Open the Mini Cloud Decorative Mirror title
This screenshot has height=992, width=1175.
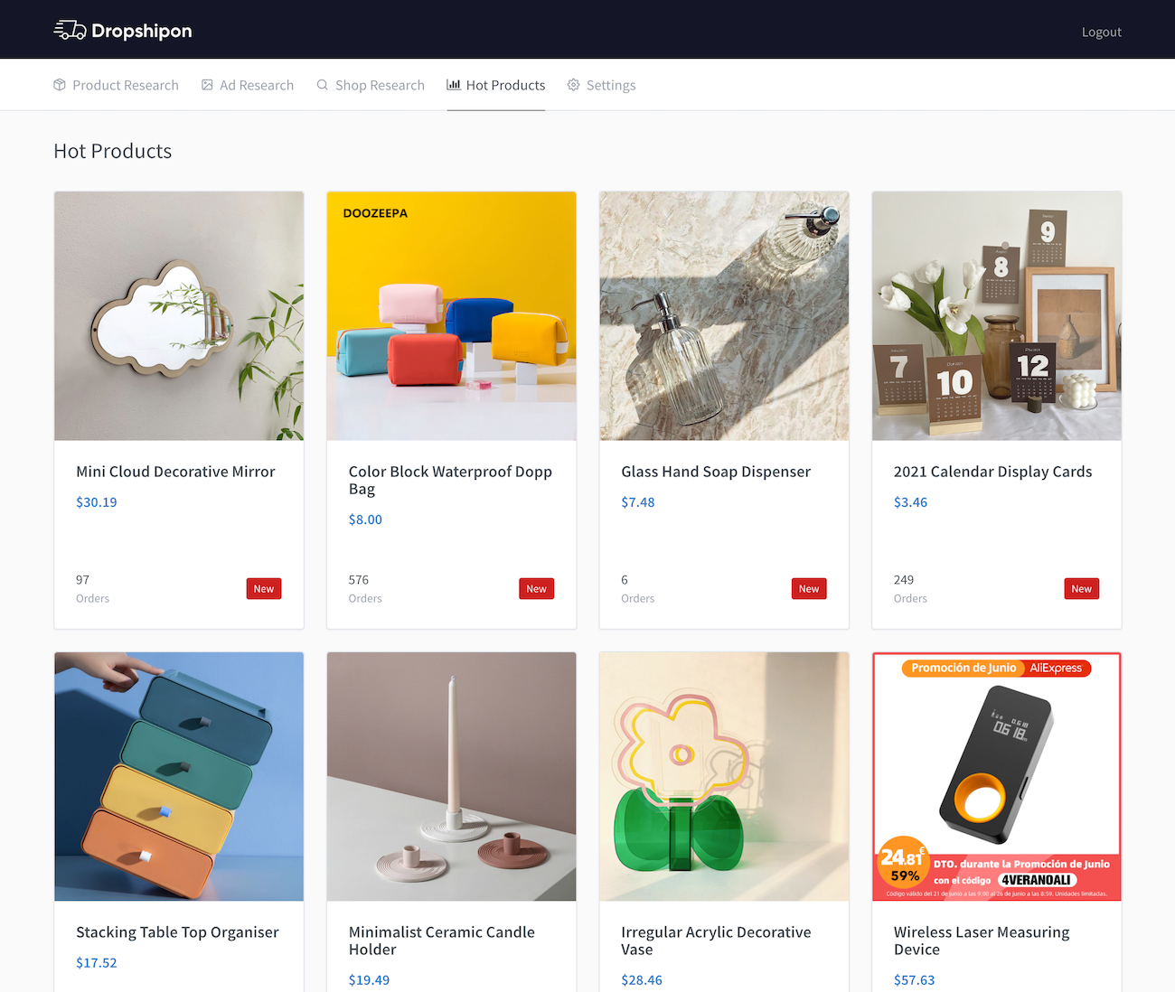pyautogui.click(x=175, y=472)
